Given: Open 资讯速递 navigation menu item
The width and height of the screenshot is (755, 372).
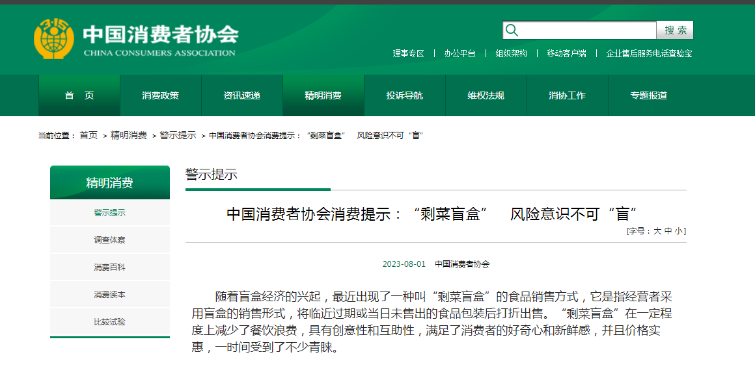Looking at the screenshot, I should 241,95.
